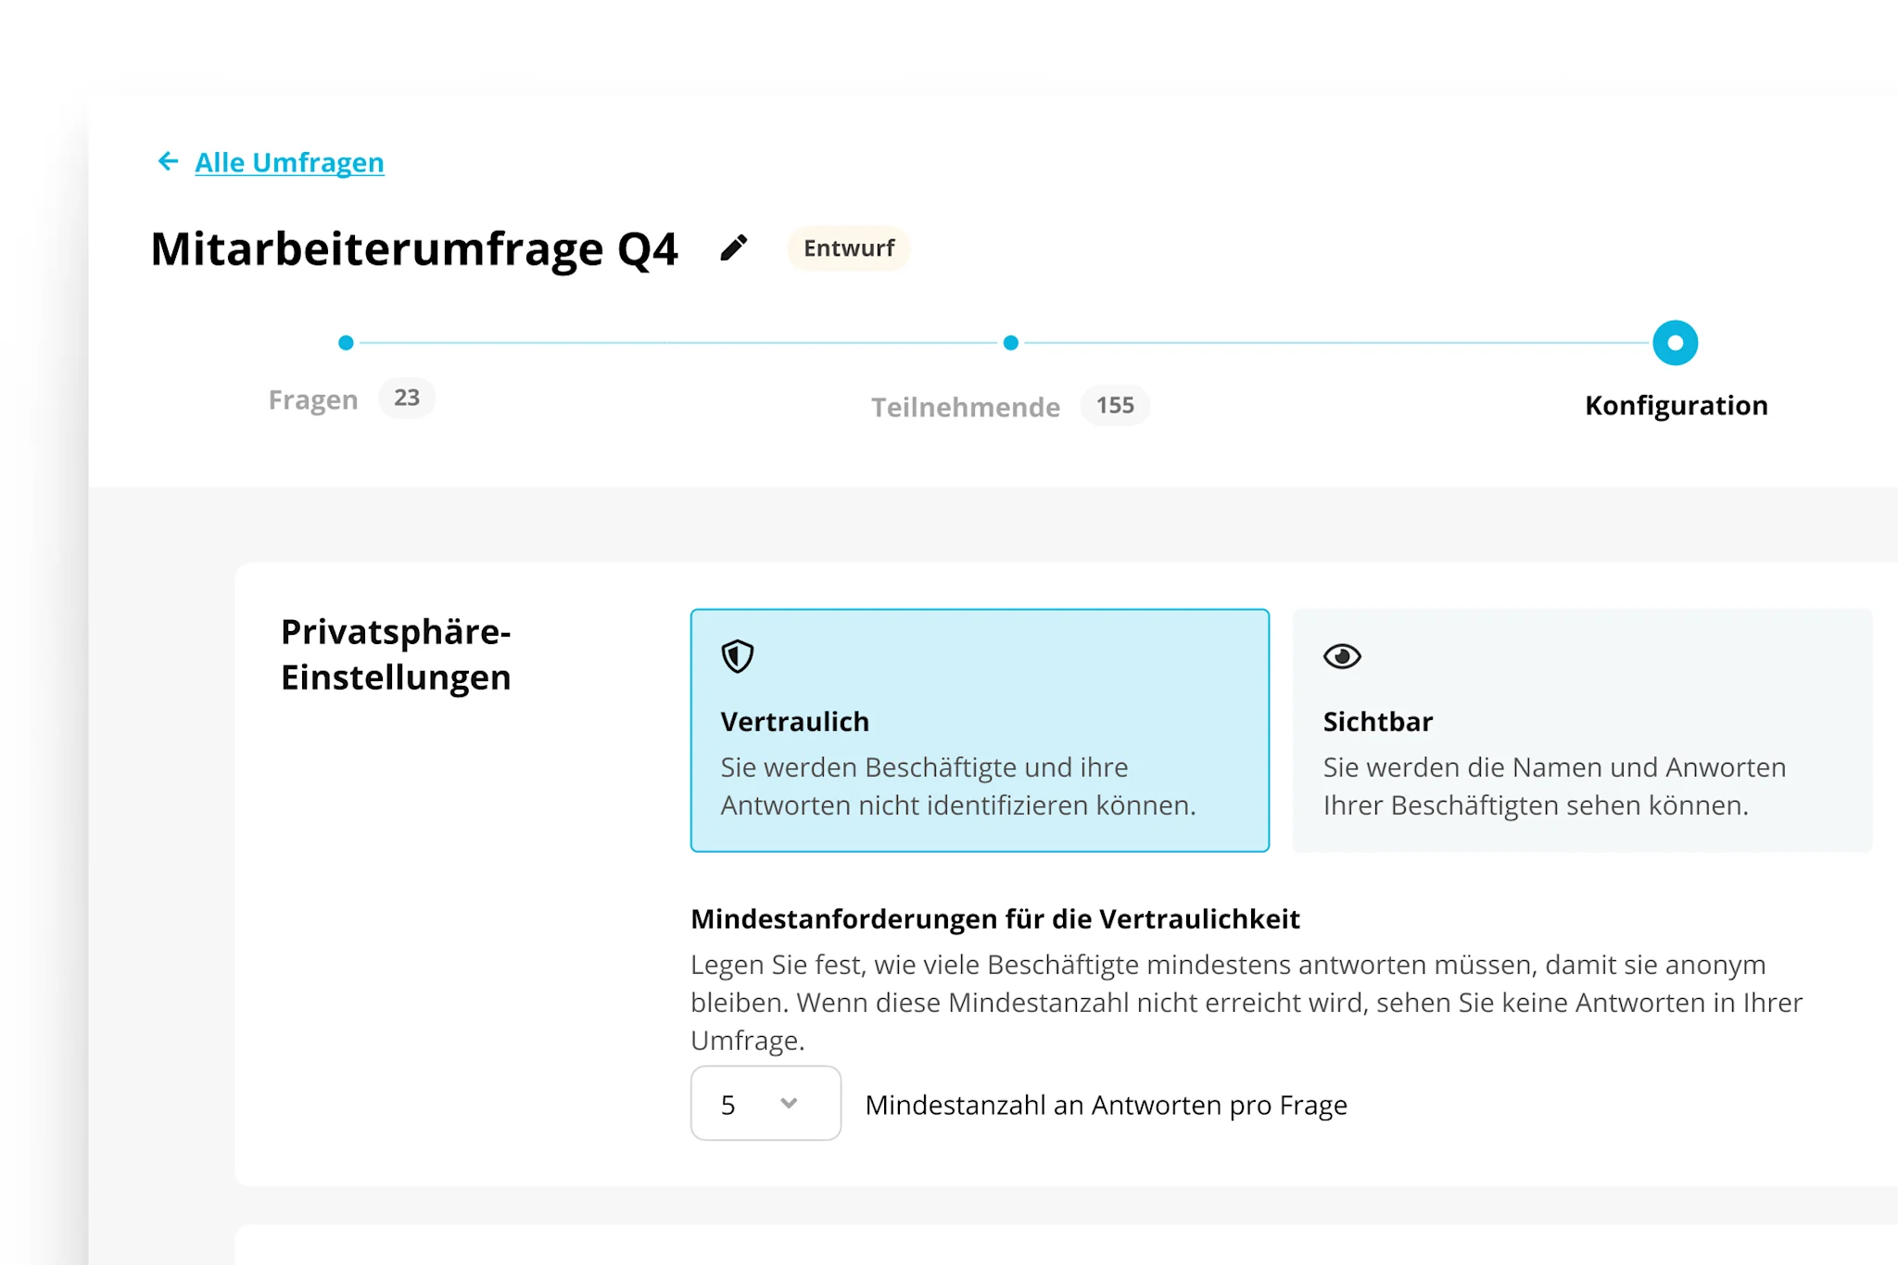Click the eye icon in Sichtbar card
Viewport: 1898px width, 1265px height.
1341,656
